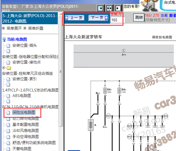Open 基本配置电路图 tree item
The image size is (176, 151).
pos(26,124)
